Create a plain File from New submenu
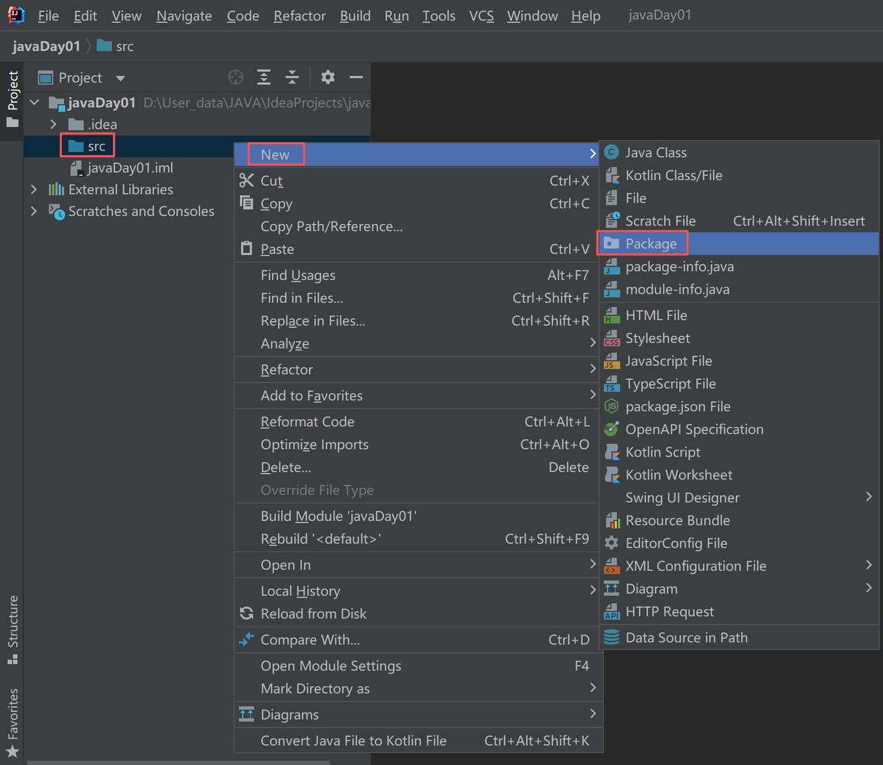The image size is (883, 765). tap(739, 198)
